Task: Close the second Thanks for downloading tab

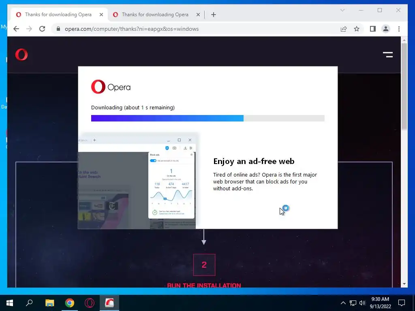Action: pyautogui.click(x=198, y=15)
